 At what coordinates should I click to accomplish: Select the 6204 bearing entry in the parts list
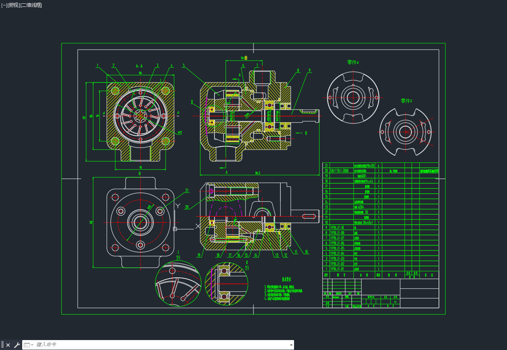point(361,207)
